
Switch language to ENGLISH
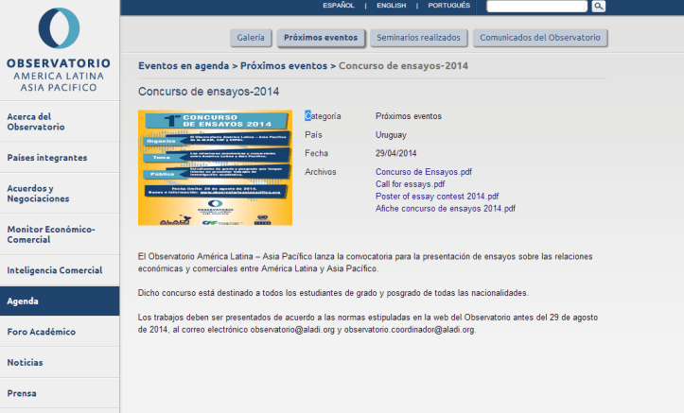click(x=392, y=6)
